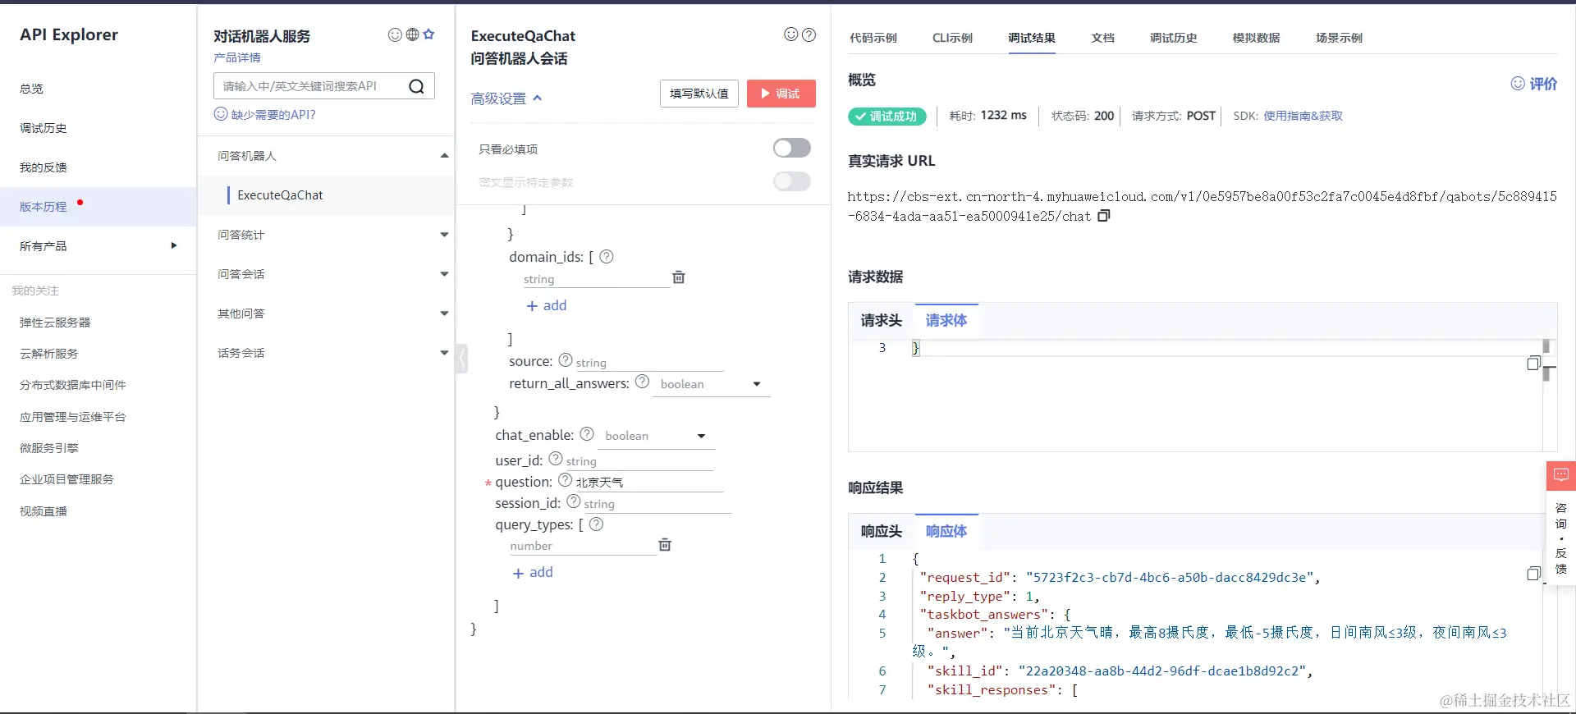
Task: Click help icon beside domain_ids parameter
Action: [607, 257]
